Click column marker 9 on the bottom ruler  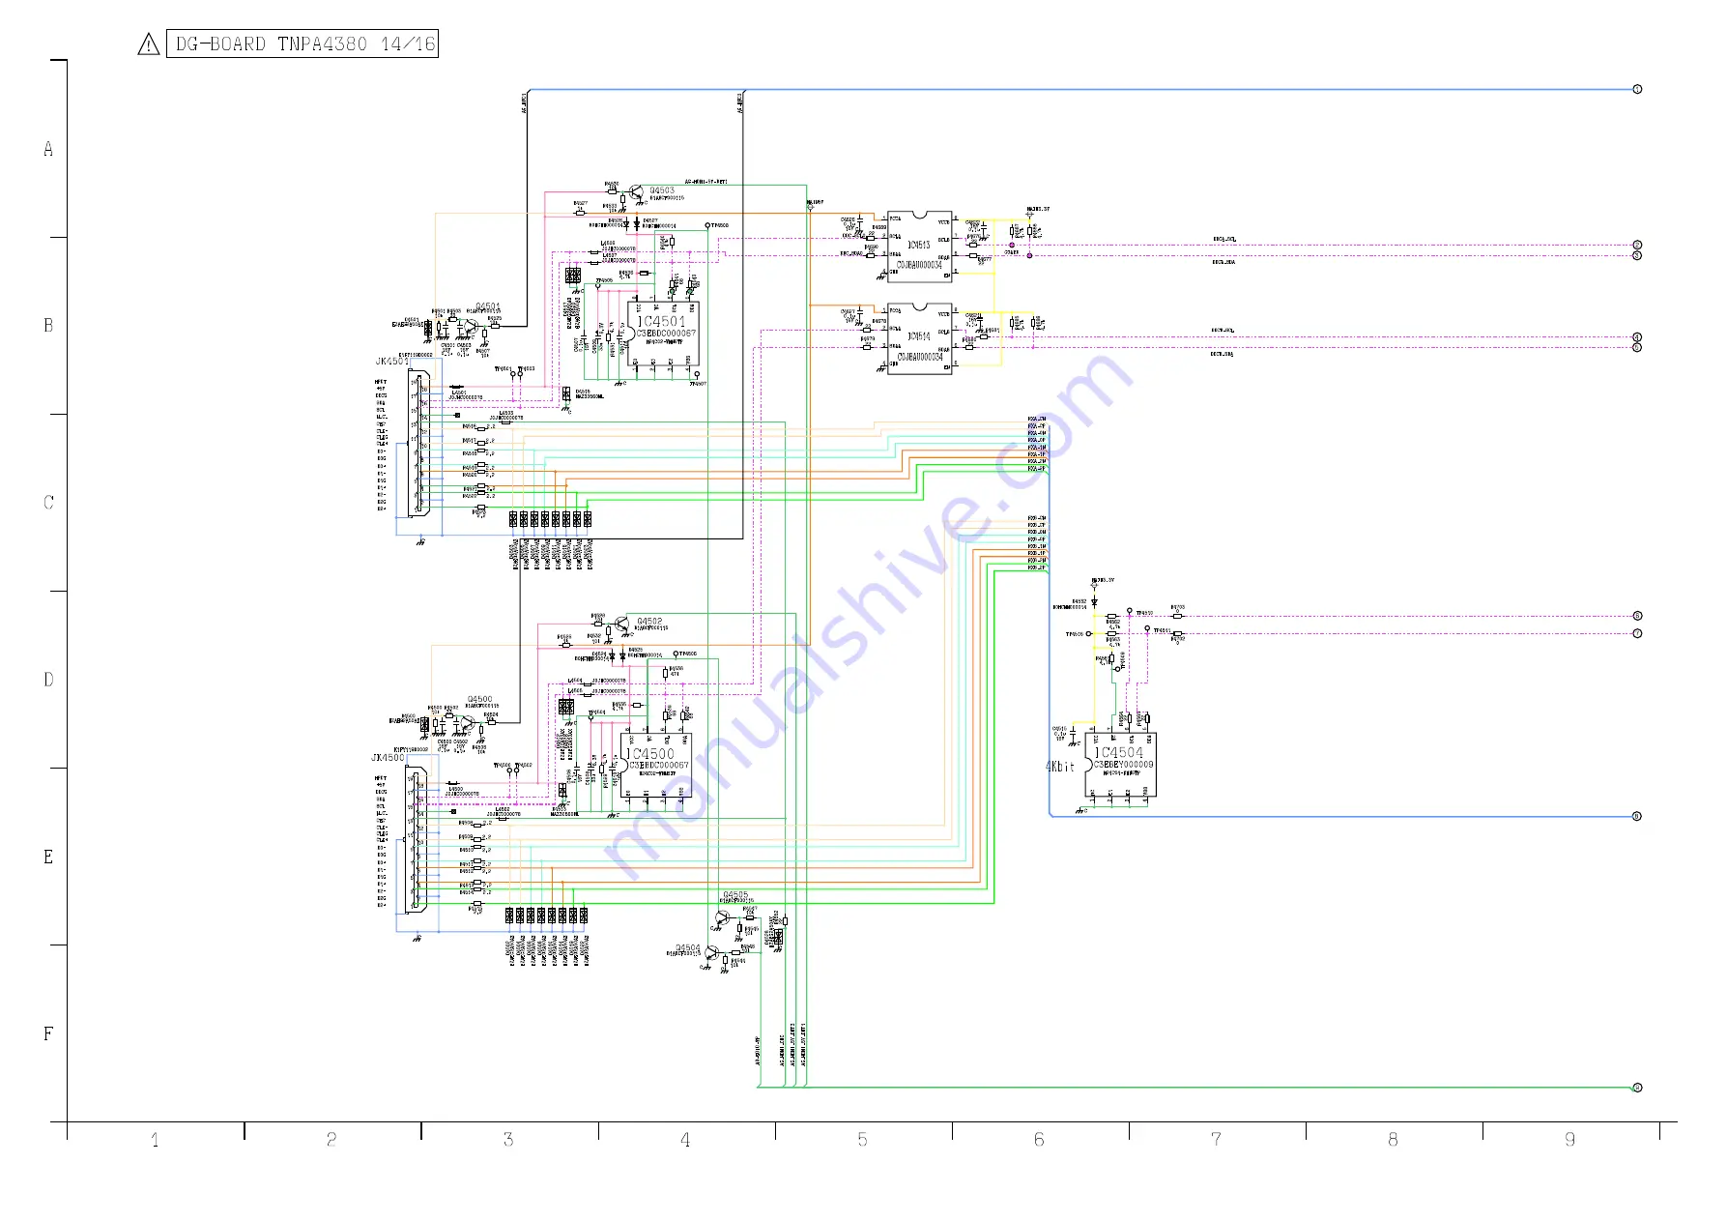coord(1569,1140)
